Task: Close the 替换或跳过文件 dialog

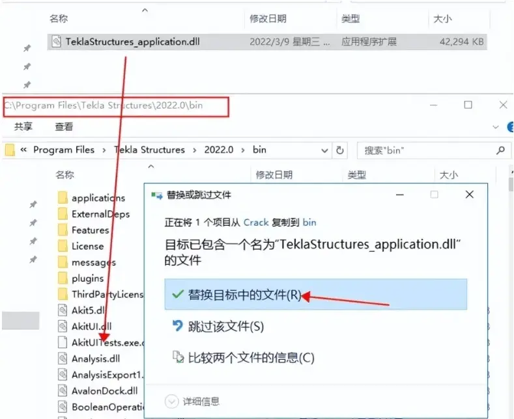Action: (470, 195)
